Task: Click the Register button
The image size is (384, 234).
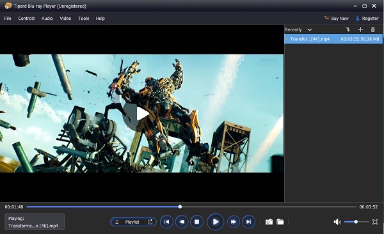Action: tap(367, 19)
